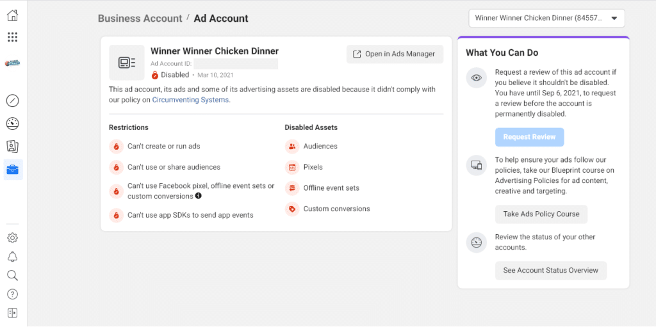Click the Offline event sets label
This screenshot has width=656, height=327.
click(331, 188)
